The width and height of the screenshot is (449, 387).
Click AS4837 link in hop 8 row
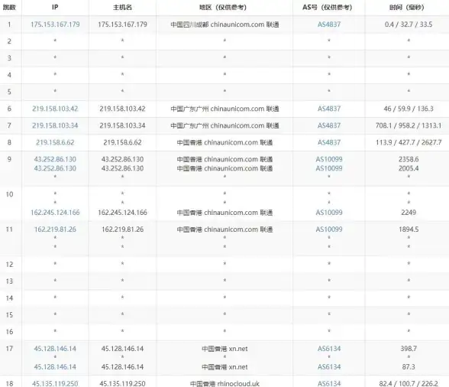click(x=329, y=142)
